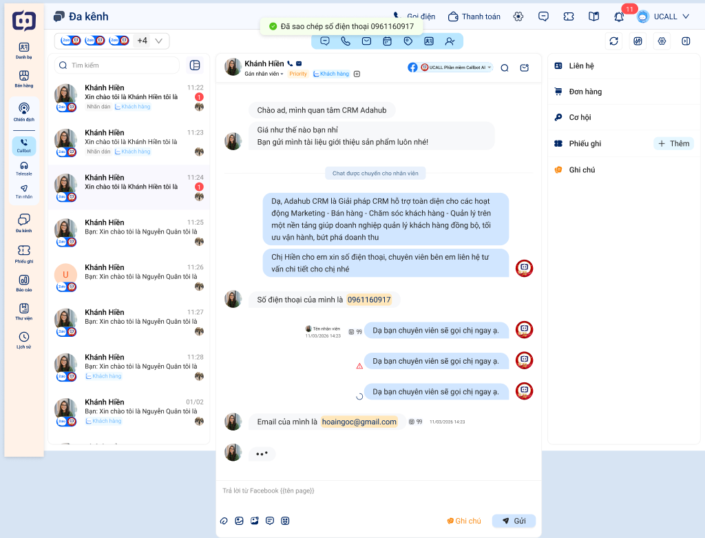Expand the channel selector +4 dropdown
This screenshot has height=538, width=705.
[x=112, y=41]
